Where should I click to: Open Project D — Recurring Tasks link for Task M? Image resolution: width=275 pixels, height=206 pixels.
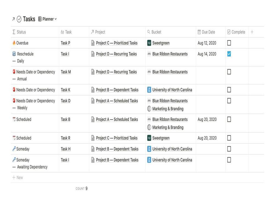click(x=116, y=72)
